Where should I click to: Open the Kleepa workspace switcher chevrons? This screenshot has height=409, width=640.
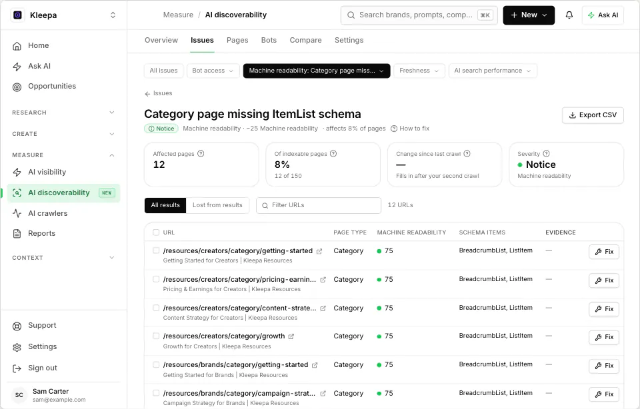pos(113,15)
